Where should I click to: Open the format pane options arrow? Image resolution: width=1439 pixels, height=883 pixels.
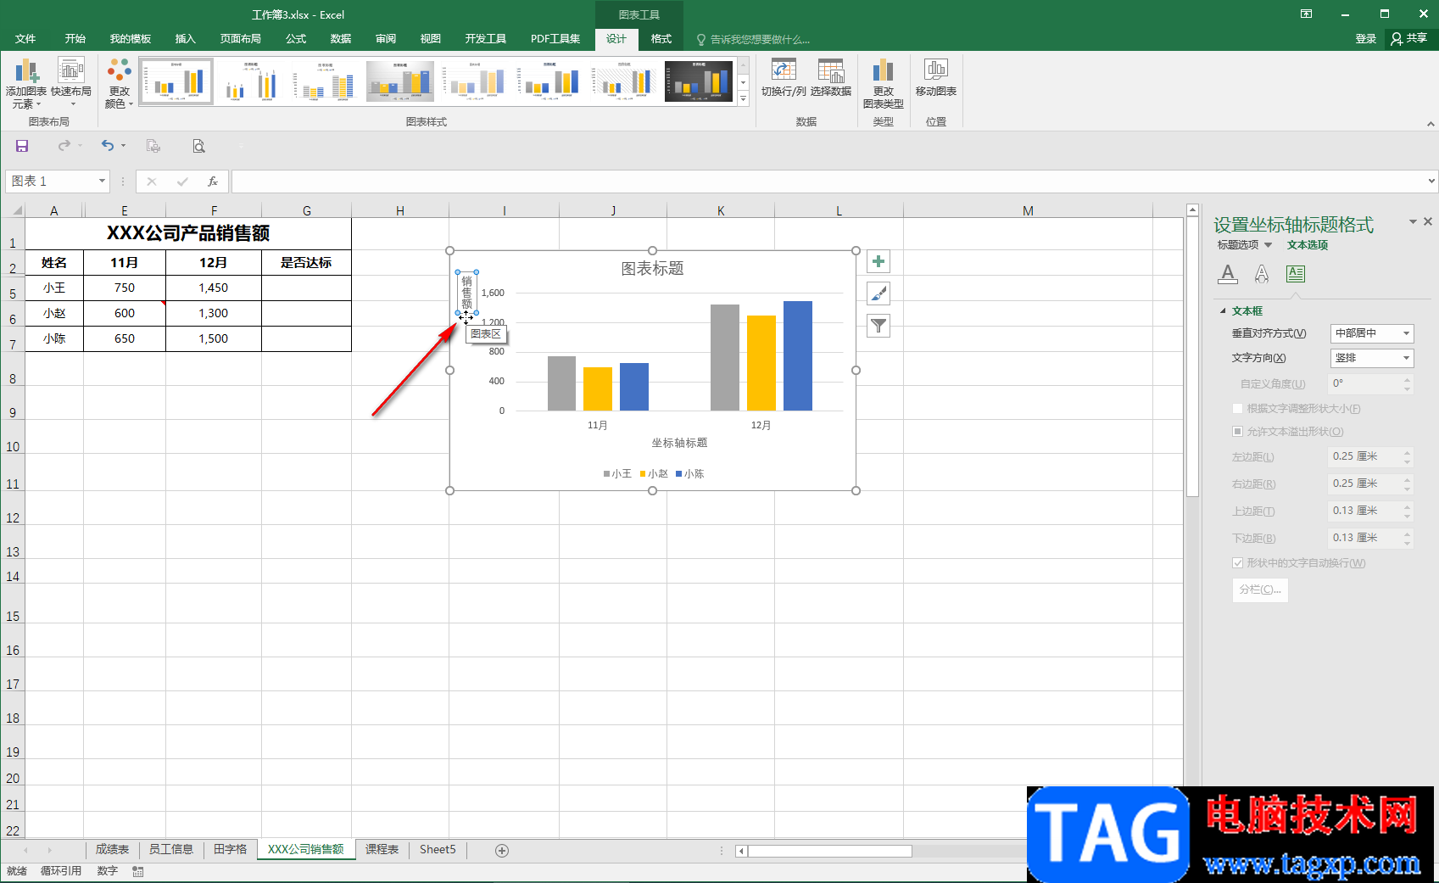coord(1413,221)
